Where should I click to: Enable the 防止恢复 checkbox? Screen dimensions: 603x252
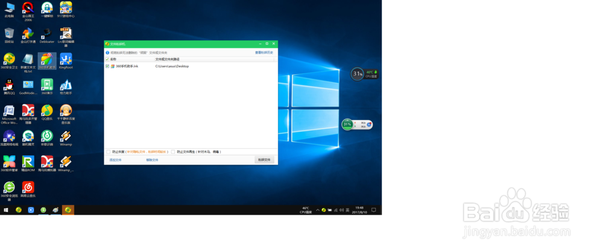pos(109,152)
